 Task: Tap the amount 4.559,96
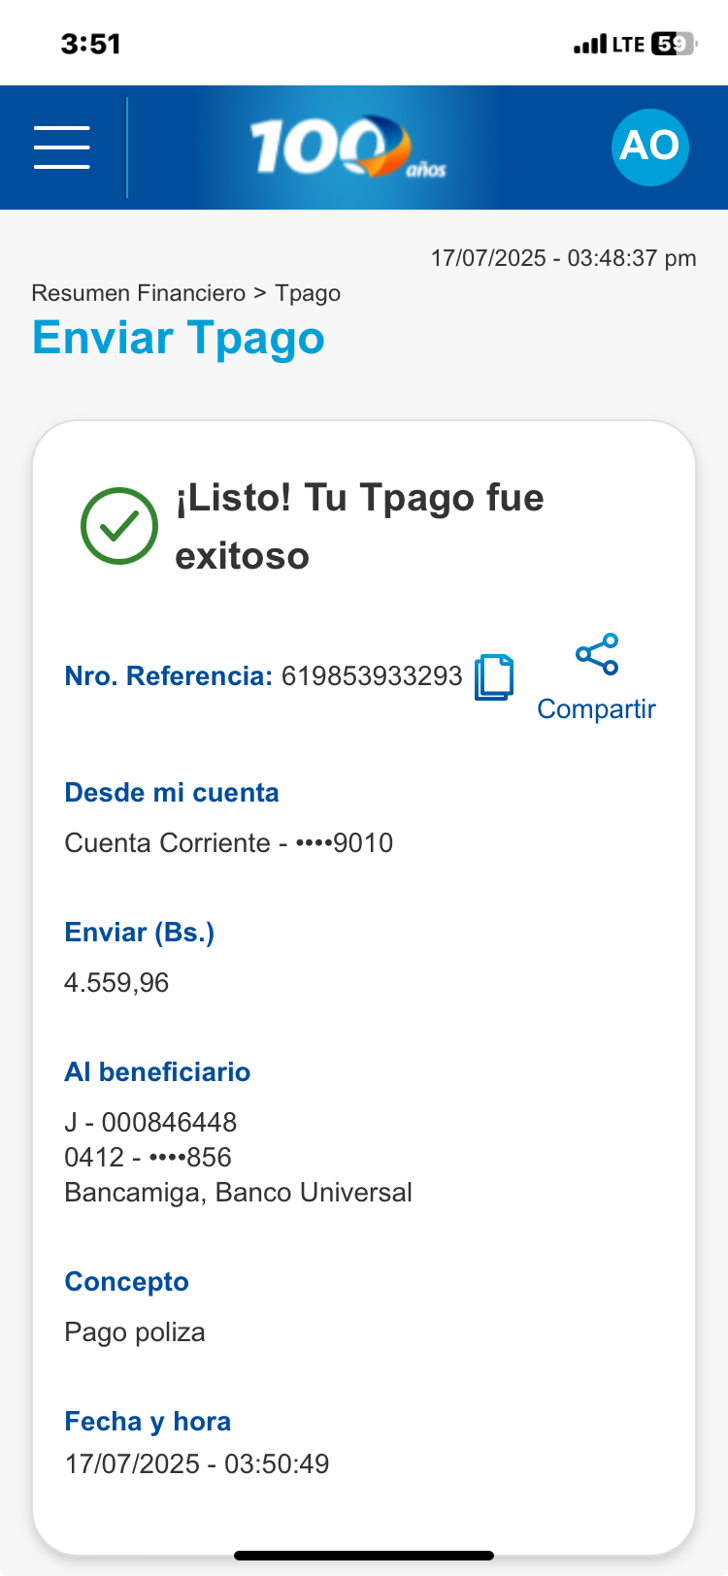116,983
